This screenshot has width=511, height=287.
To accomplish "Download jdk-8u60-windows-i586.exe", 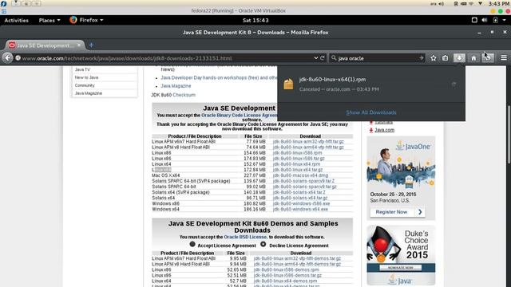I will pyautogui.click(x=302, y=204).
